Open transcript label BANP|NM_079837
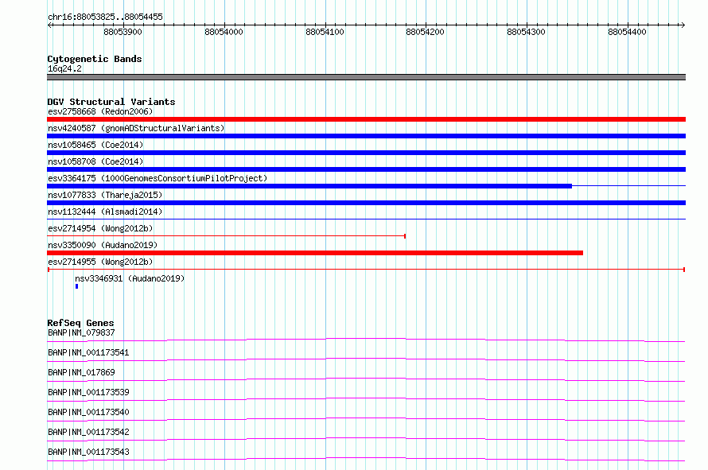708x470 pixels. 81,332
